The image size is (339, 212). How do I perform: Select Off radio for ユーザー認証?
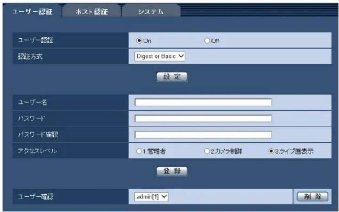207,40
